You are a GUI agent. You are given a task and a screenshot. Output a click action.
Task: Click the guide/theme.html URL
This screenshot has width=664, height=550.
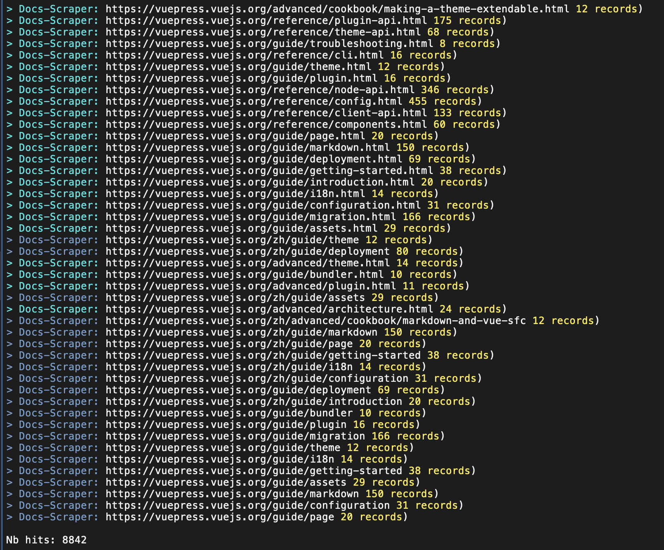click(x=238, y=67)
